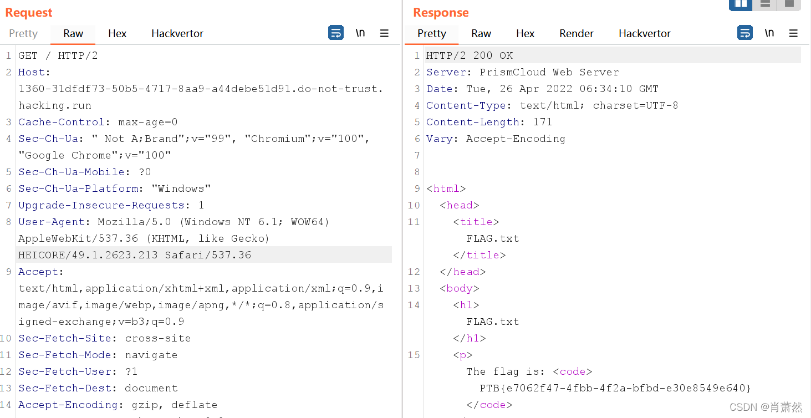Select top-bottom layout view icon
This screenshot has height=418, width=811.
[765, 4]
